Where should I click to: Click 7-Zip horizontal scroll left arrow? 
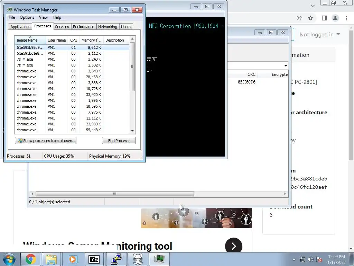[x=32, y=194]
